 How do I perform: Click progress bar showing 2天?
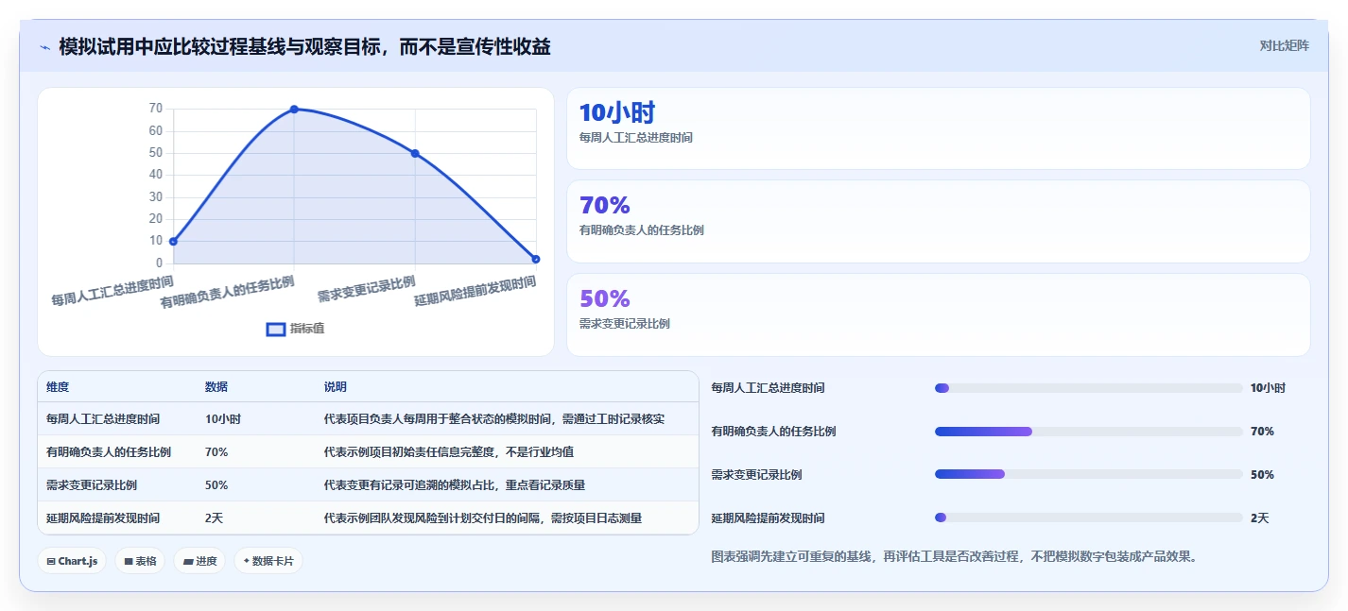[x=1088, y=518]
